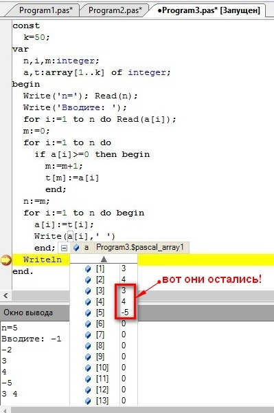The height and width of the screenshot is (413, 274).
Task: Select array element [4] value 4
Action: [124, 301]
